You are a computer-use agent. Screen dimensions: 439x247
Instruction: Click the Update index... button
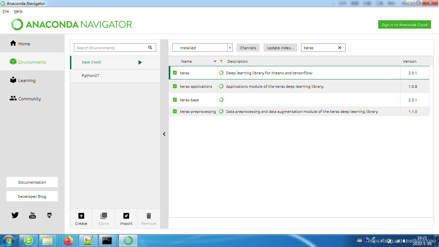280,48
